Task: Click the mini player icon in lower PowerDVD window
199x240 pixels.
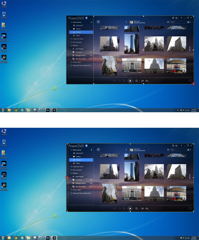Action: [191, 208]
